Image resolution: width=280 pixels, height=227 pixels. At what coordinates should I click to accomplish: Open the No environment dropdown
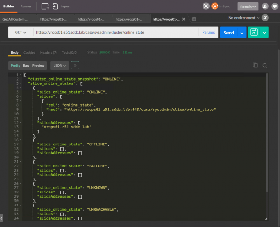[x=244, y=18]
